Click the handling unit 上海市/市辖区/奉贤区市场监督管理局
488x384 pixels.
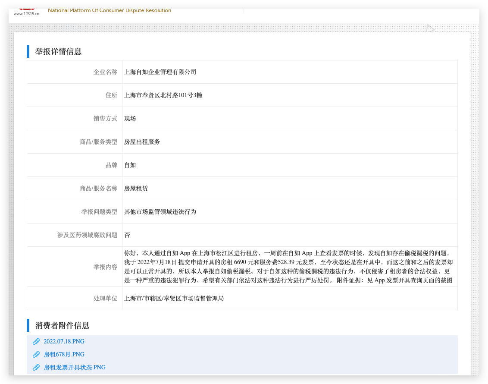pyautogui.click(x=174, y=299)
